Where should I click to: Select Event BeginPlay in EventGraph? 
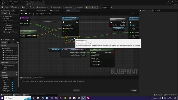[9, 50]
